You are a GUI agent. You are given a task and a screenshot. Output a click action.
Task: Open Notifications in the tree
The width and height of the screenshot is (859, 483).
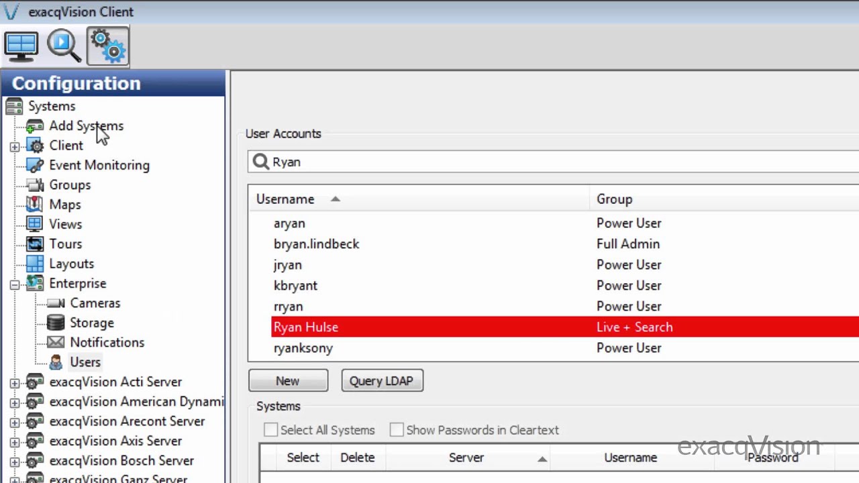pos(107,342)
